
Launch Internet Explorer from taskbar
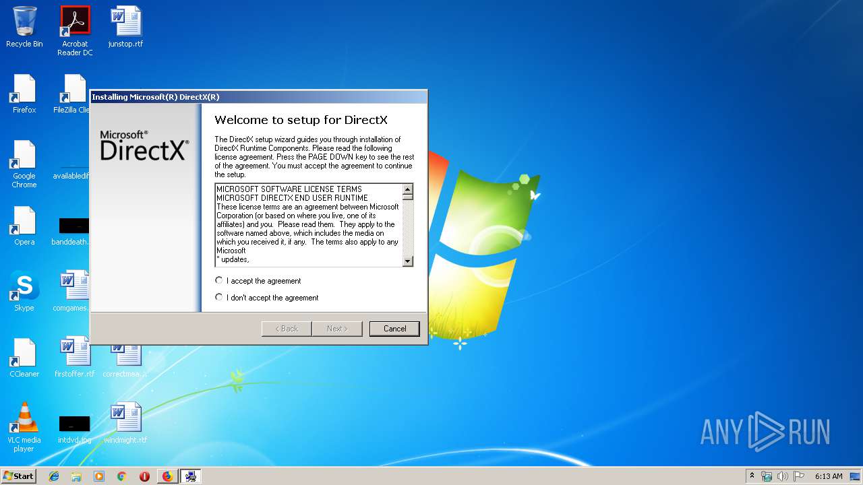point(54,476)
